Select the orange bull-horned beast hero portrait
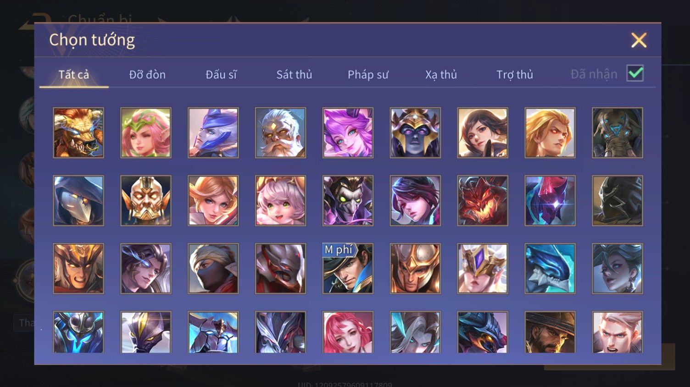Viewport: 690px width, 387px height. [78, 133]
